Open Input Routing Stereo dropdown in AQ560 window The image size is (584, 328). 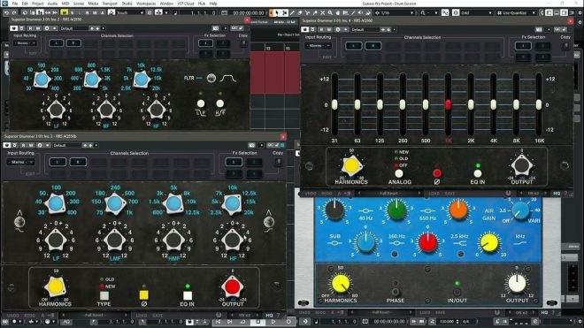coord(318,46)
